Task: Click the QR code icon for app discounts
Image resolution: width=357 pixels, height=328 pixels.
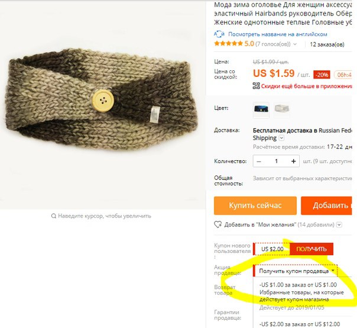Action: (x=256, y=86)
